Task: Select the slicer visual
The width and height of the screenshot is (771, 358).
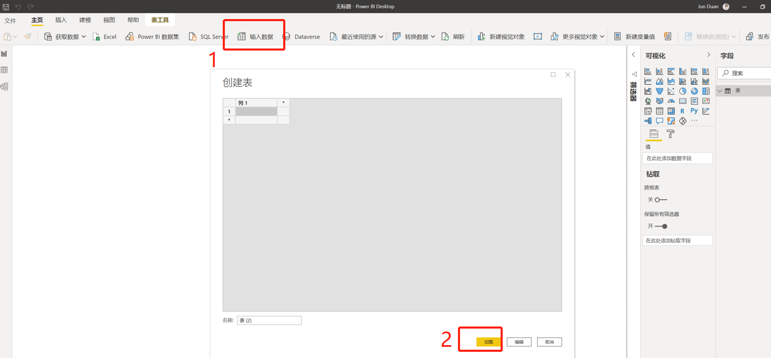Action: pos(648,111)
